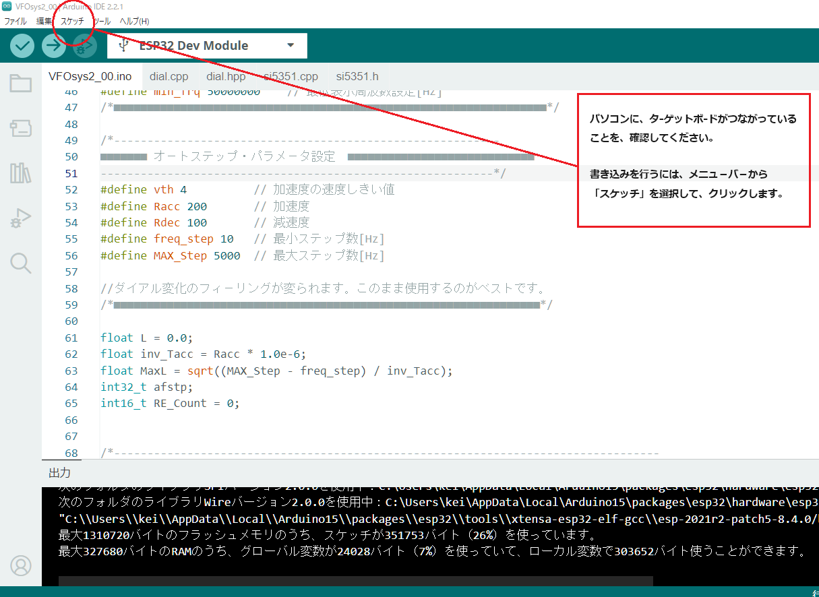
Task: Click the 'float inv_Tacc' code line
Action: point(204,354)
